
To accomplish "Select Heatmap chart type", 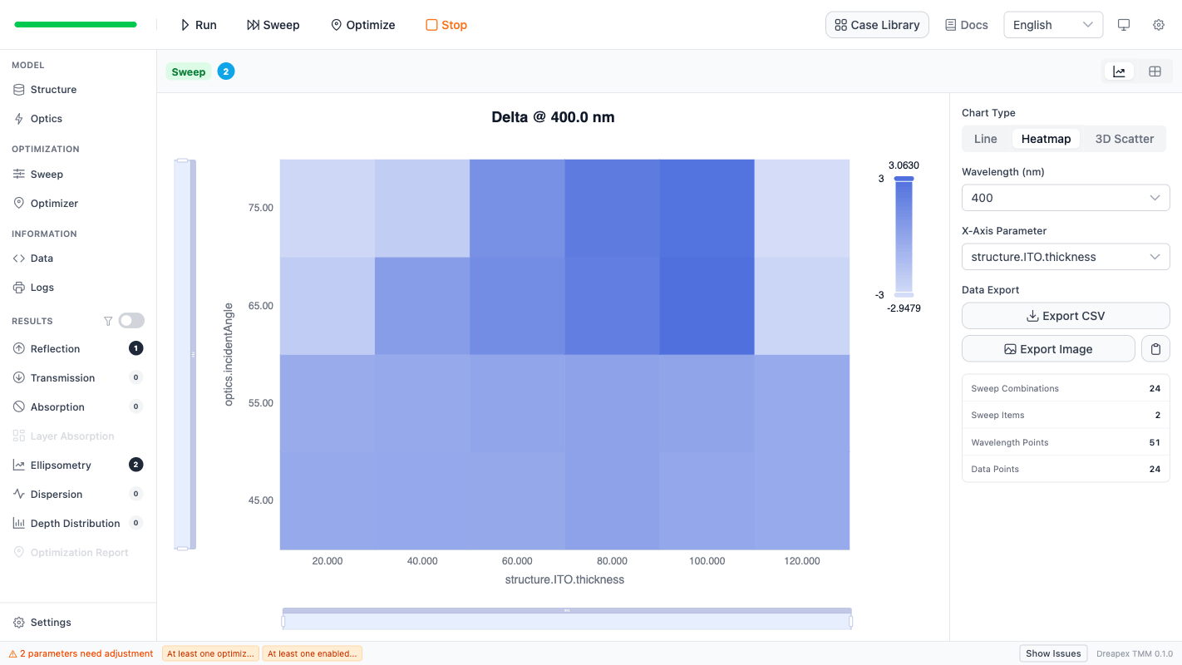I will tap(1045, 139).
